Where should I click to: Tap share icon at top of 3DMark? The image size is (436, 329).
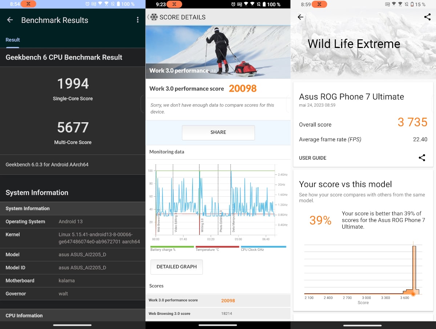click(427, 17)
